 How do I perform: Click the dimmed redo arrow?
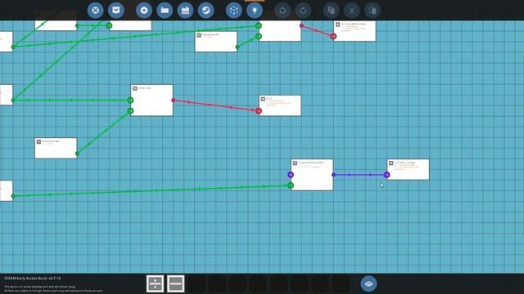coord(303,11)
